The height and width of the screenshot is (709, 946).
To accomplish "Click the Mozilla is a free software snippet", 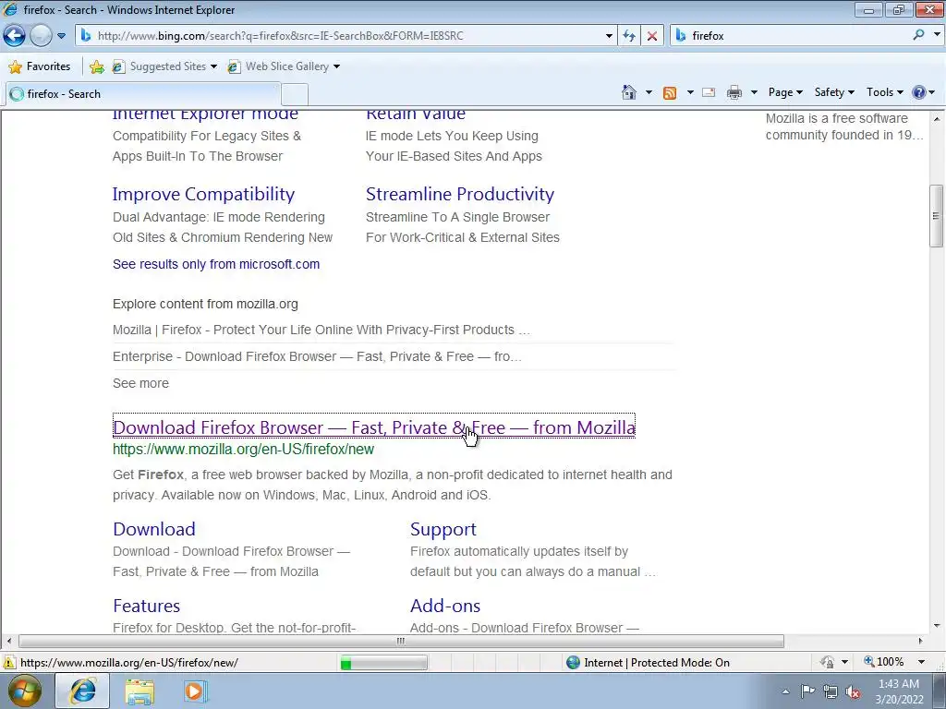I will pyautogui.click(x=844, y=126).
